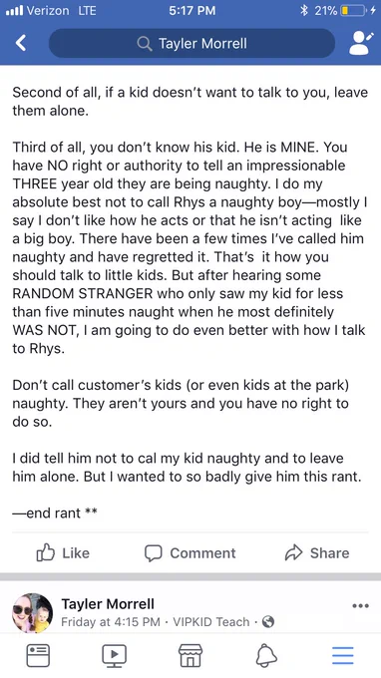
Task: Open the three-dot post options menu
Action: 360,606
